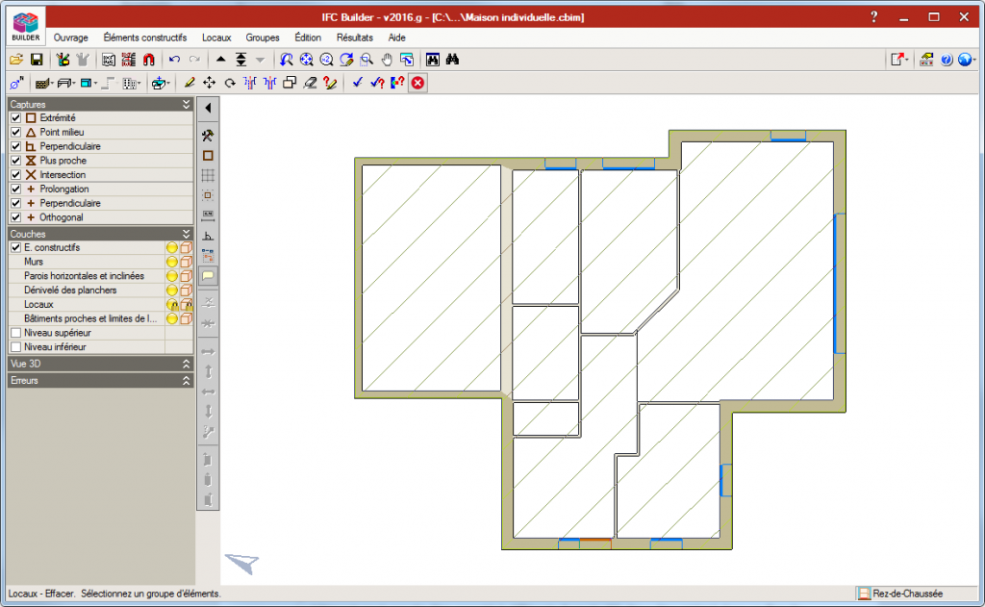Click the red circle X cancel icon
The width and height of the screenshot is (985, 607).
tap(417, 83)
